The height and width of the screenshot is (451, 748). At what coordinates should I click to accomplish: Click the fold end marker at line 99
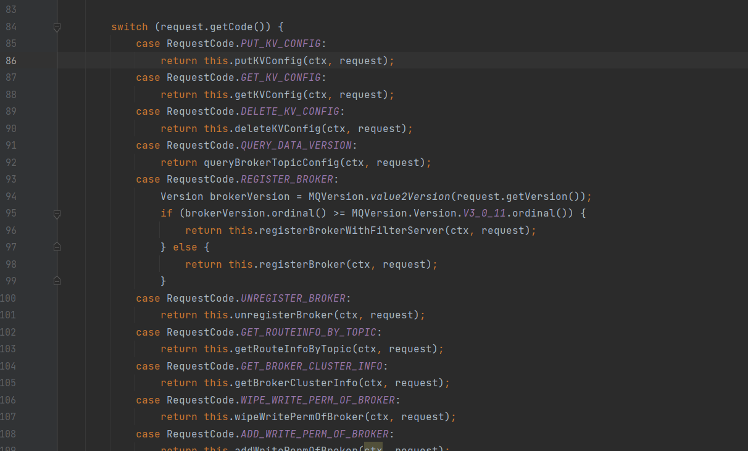(57, 281)
